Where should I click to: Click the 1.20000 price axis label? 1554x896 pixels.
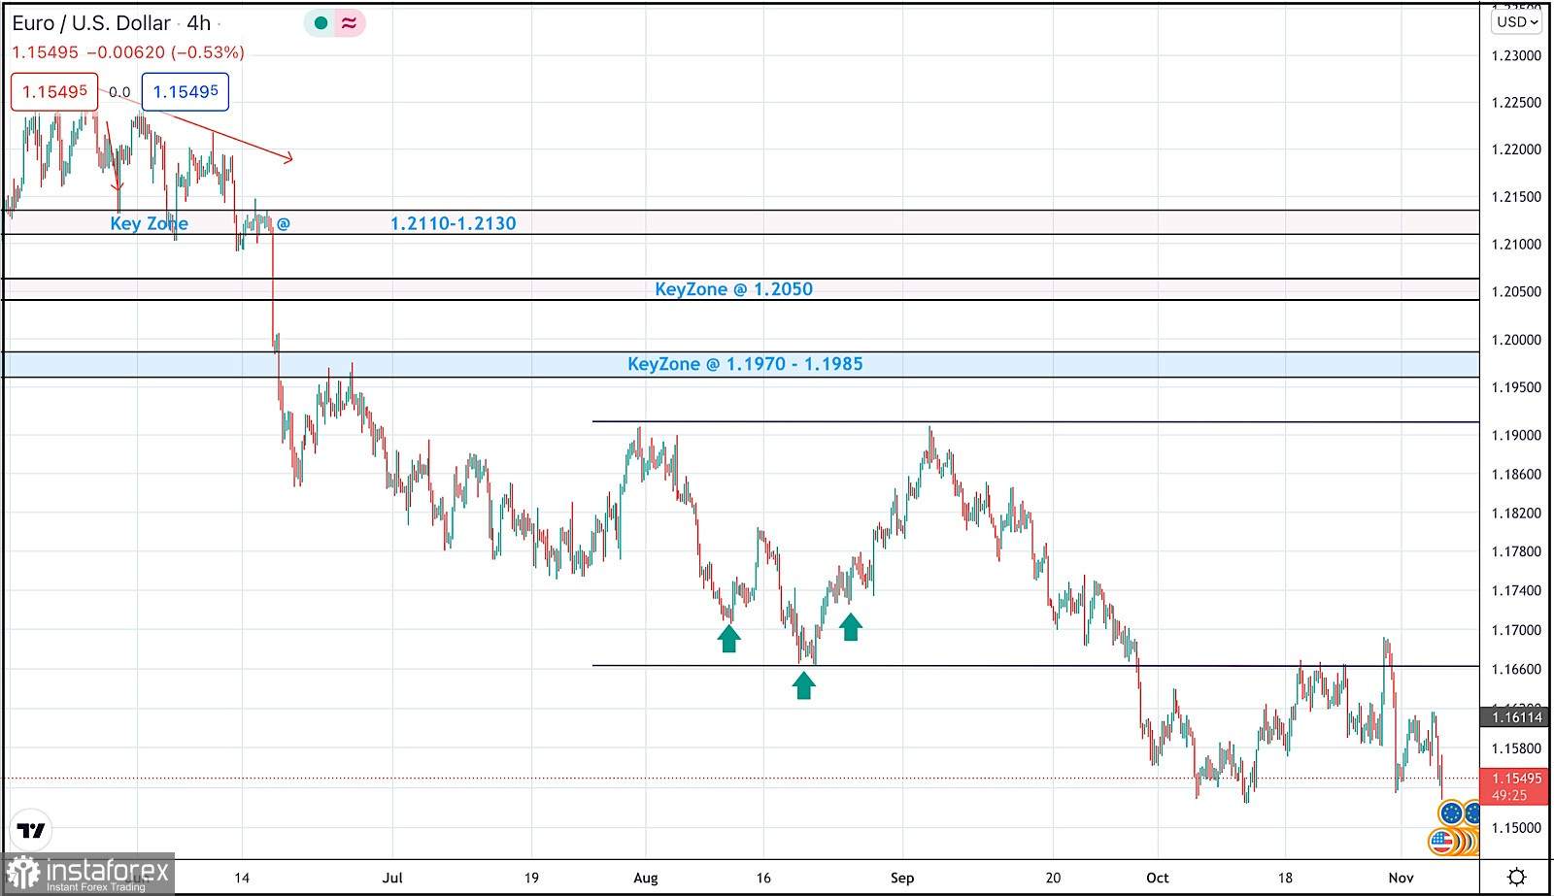1516,340
